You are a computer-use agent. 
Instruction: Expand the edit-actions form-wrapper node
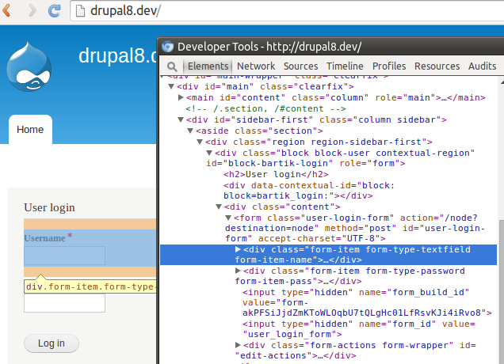click(238, 345)
